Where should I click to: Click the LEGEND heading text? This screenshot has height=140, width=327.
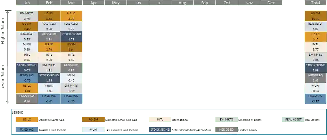[x=17, y=112]
